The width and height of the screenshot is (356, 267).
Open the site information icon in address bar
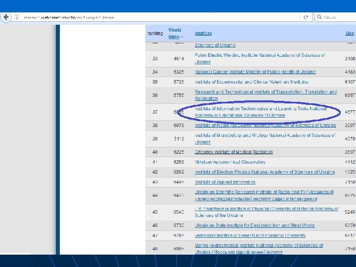[x=17, y=17]
